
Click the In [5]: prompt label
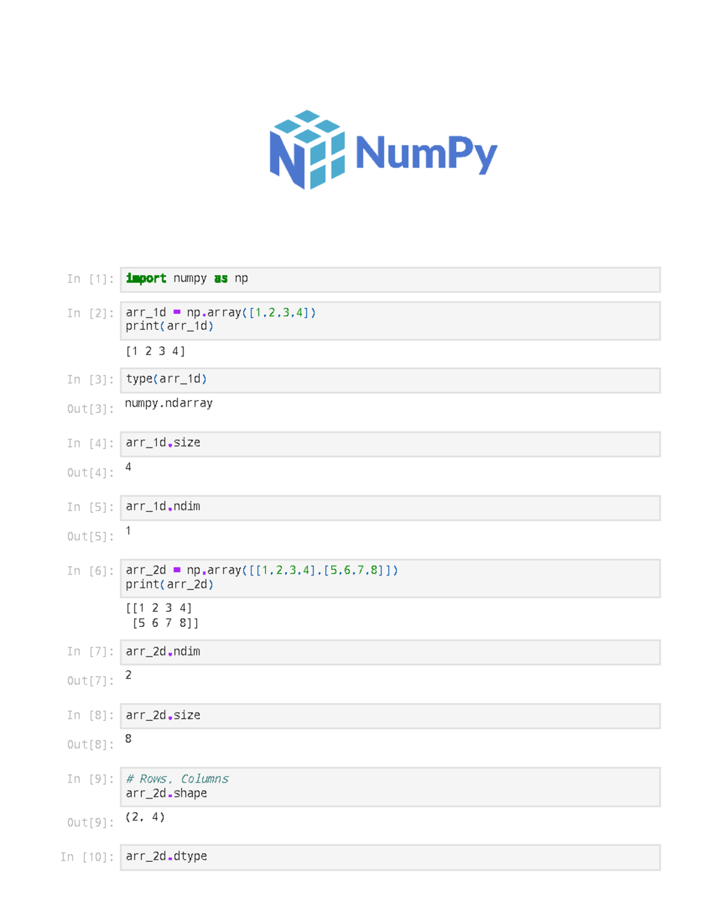[90, 507]
